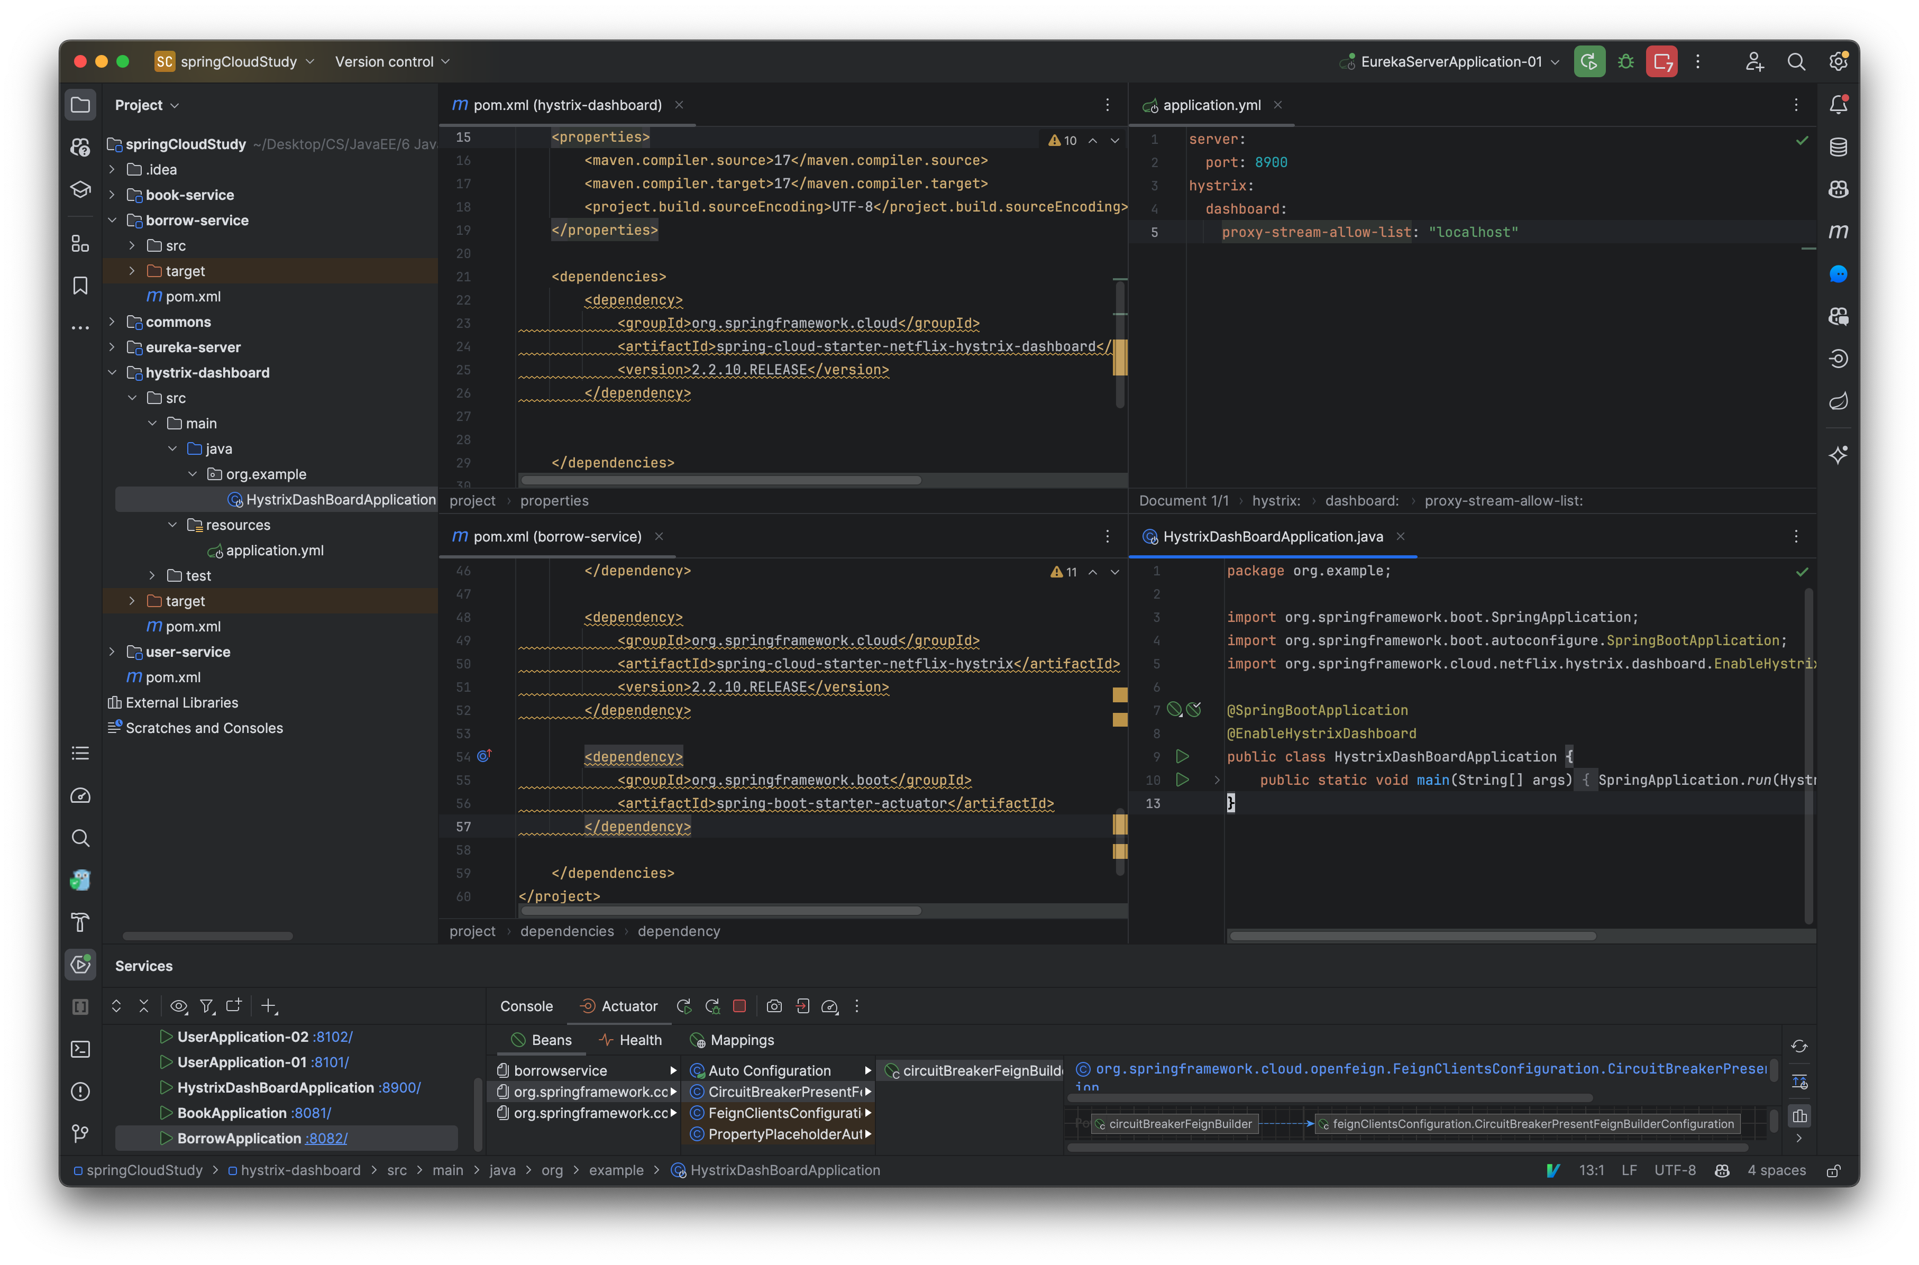This screenshot has height=1265, width=1919.
Task: Collapse the hystrix-dashboard project node
Action: tap(112, 372)
